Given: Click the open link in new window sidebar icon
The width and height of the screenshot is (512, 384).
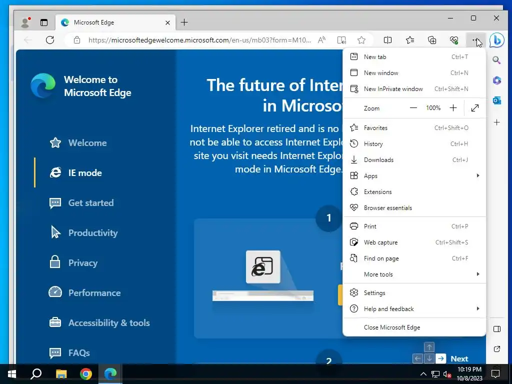Looking at the screenshot, I should (496, 349).
